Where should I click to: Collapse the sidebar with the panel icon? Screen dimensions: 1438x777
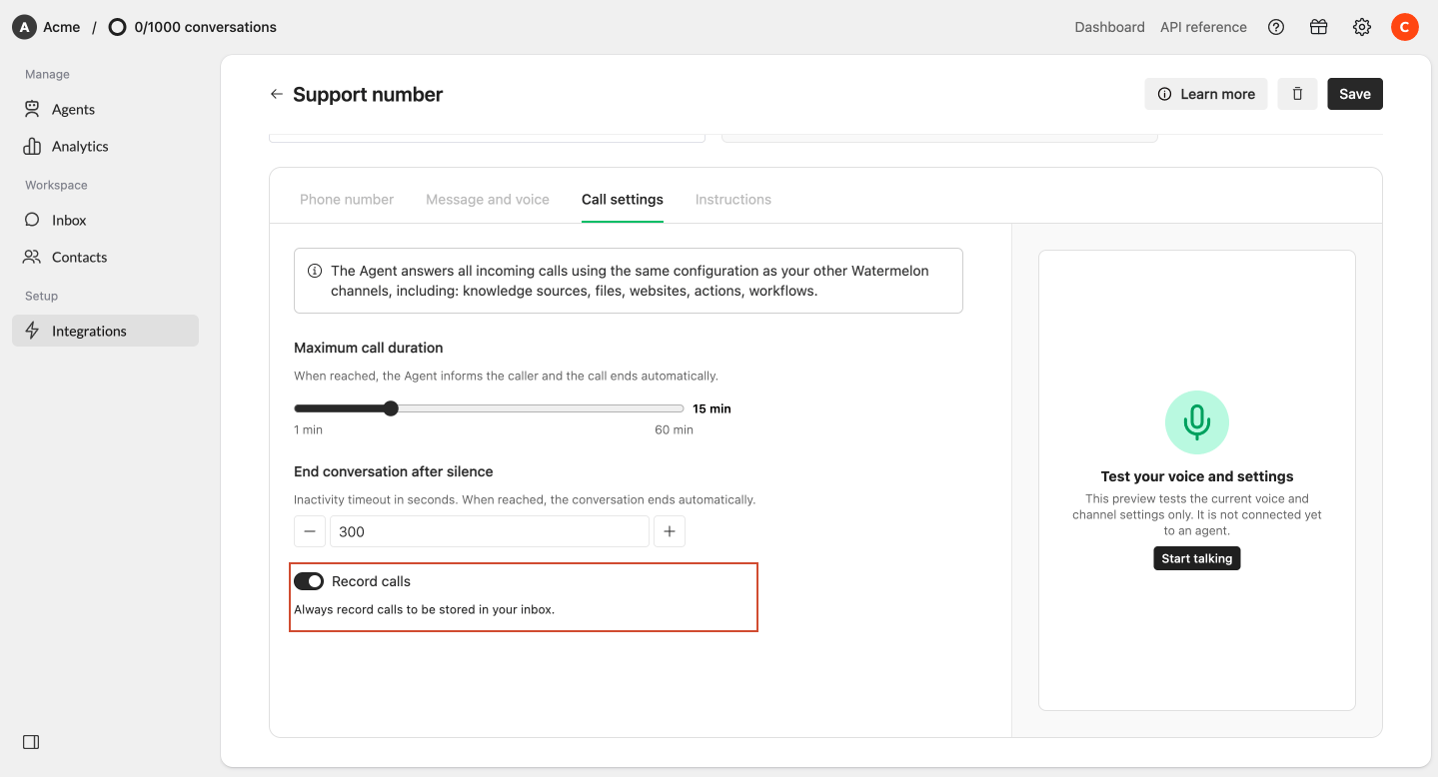click(31, 742)
